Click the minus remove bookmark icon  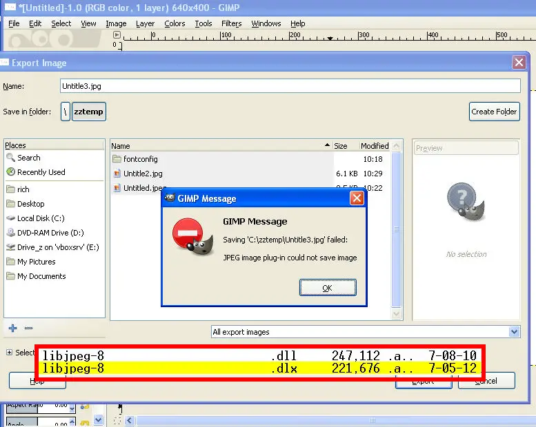coord(29,328)
